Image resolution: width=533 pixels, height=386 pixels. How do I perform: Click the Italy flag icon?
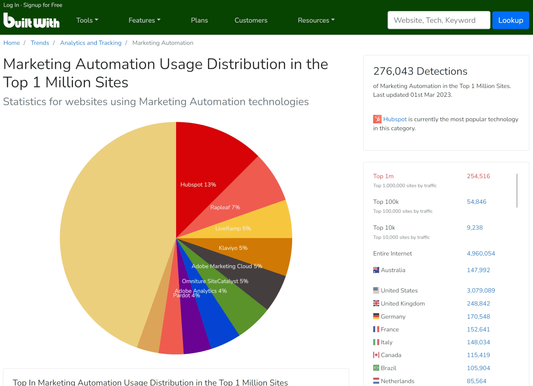coord(376,342)
